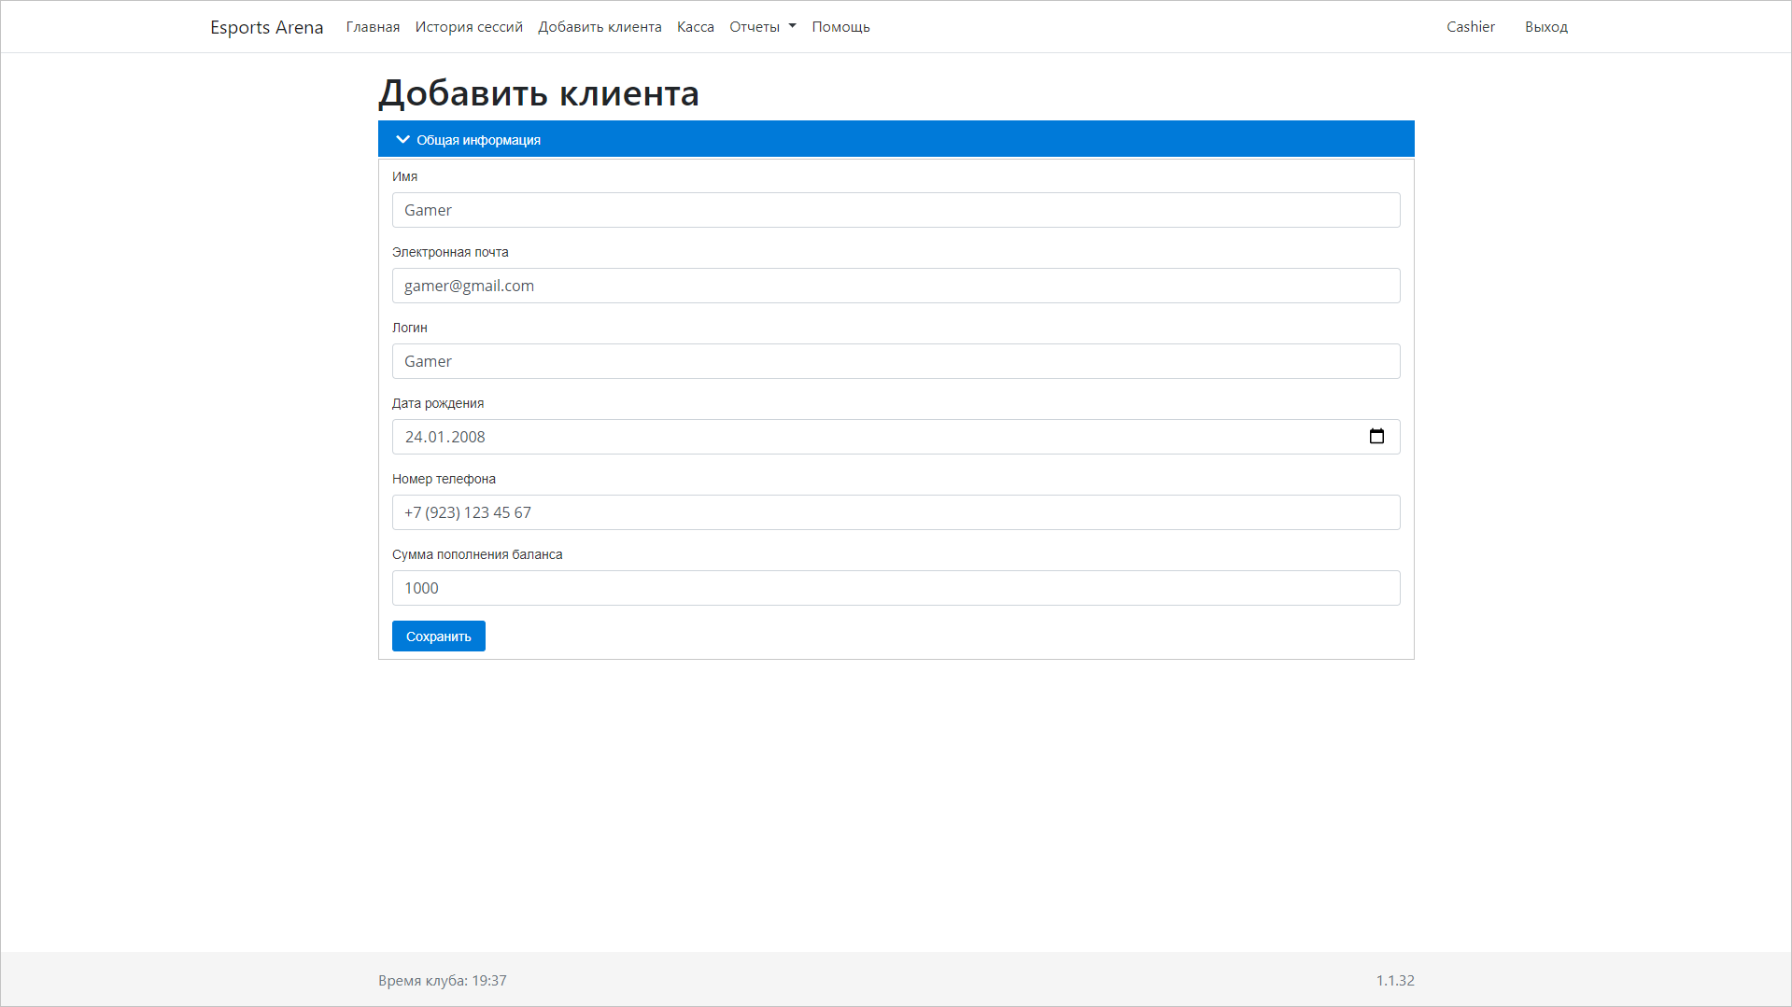Click the Имя input field
1792x1007 pixels.
(x=896, y=210)
